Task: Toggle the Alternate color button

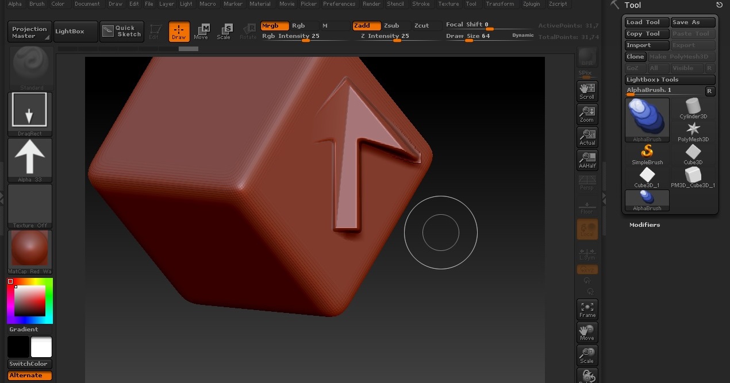Action: click(x=30, y=376)
